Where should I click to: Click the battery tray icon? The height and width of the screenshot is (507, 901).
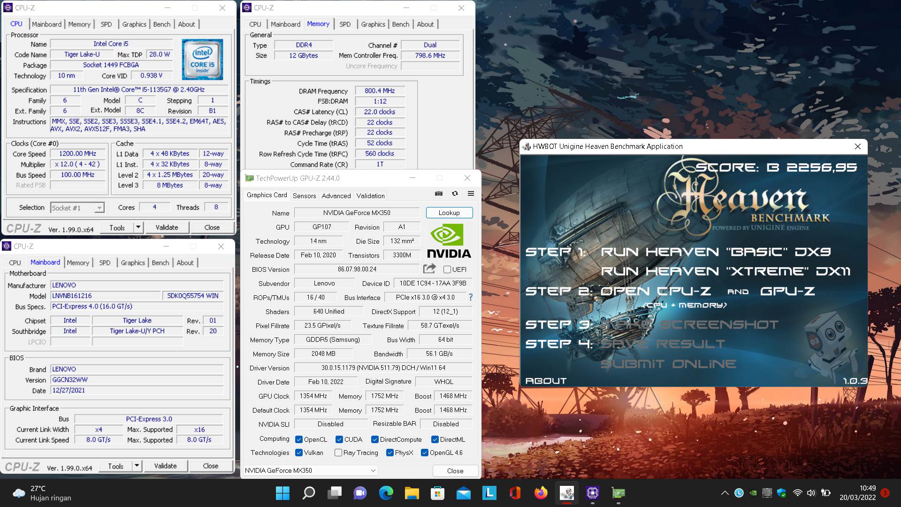(x=826, y=493)
